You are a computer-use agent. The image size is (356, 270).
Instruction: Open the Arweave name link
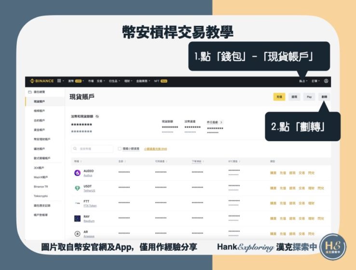tap(89, 236)
